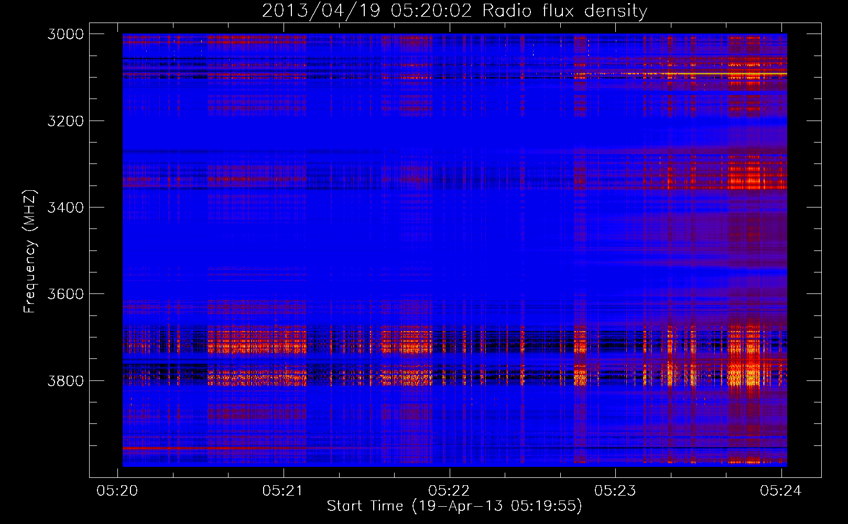Click the plot title '2013/04/19 05:20:02 Radio flux density'
The width and height of the screenshot is (848, 524).
pyautogui.click(x=454, y=11)
